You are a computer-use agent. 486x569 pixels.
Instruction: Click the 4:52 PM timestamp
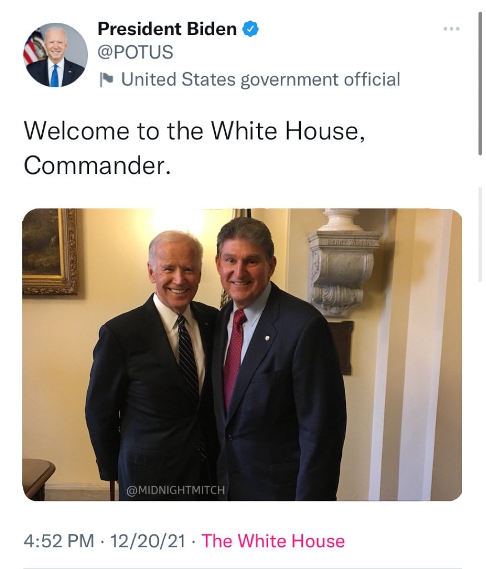[x=58, y=541]
